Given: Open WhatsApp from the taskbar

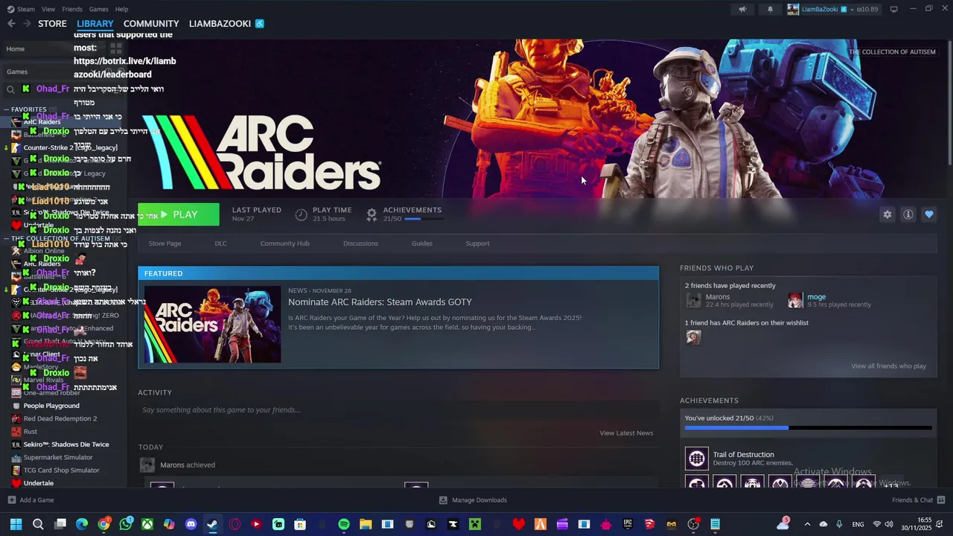Looking at the screenshot, I should (126, 524).
